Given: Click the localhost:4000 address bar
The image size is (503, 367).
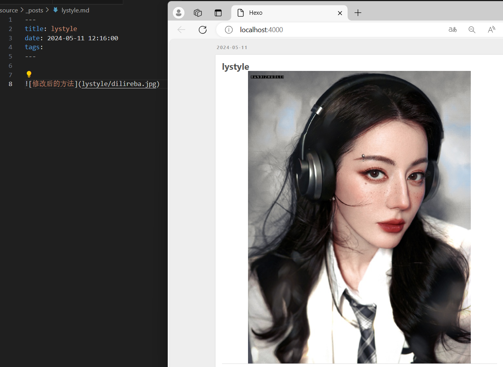Looking at the screenshot, I should [262, 30].
